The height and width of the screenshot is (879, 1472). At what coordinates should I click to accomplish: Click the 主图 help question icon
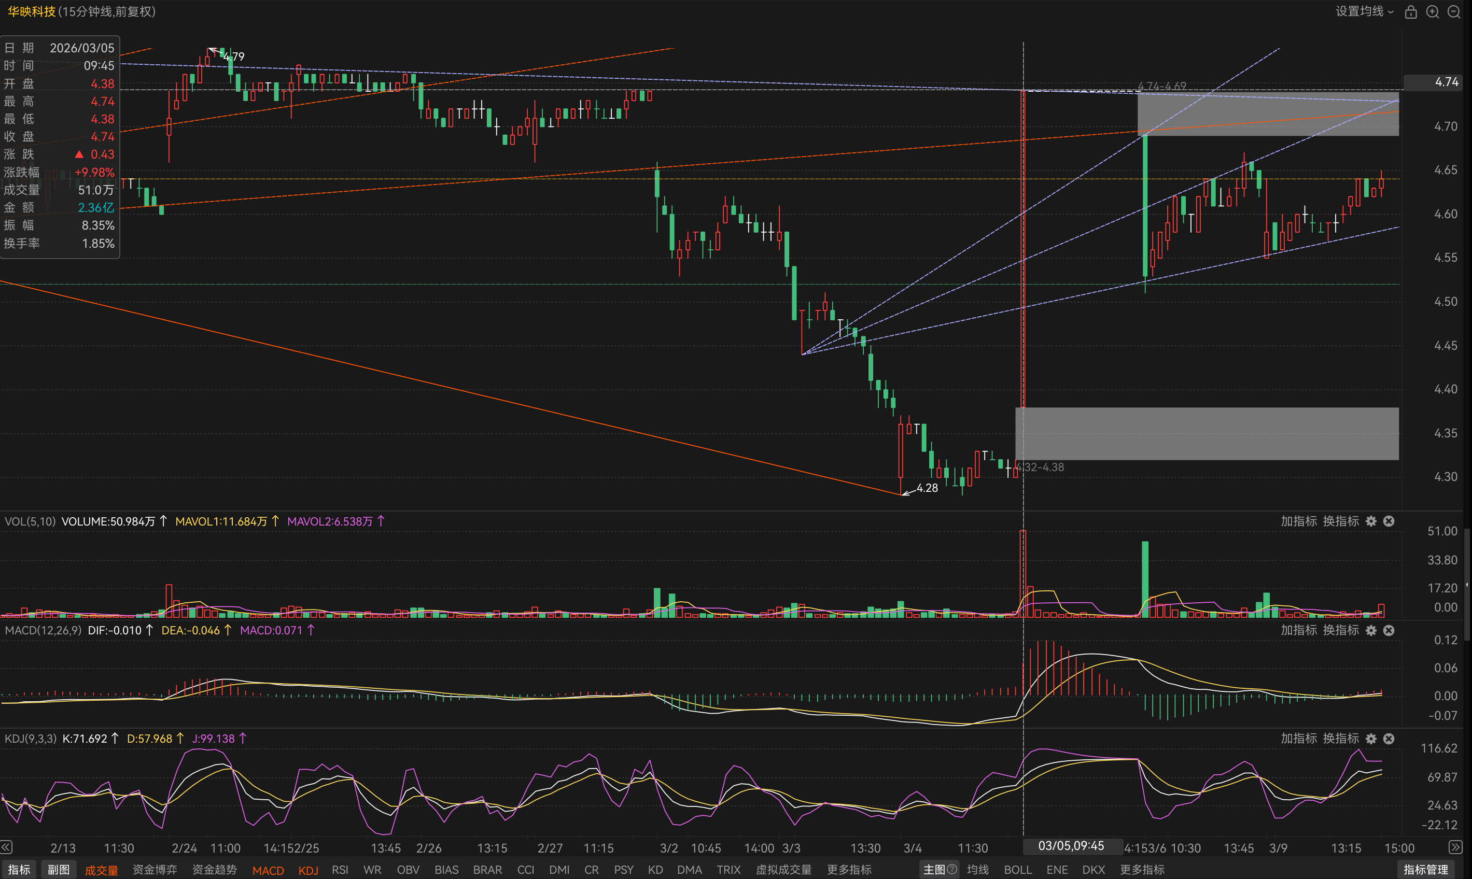[952, 870]
